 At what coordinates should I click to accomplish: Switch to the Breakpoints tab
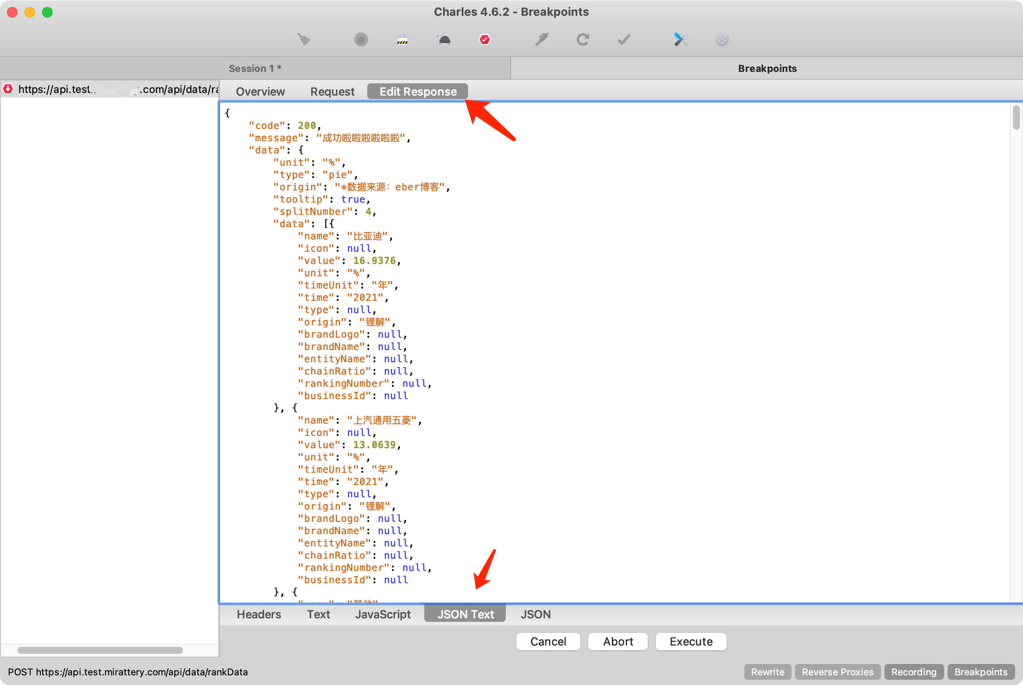[767, 68]
